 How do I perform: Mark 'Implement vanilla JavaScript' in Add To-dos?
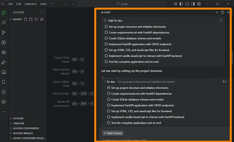(x=106, y=56)
